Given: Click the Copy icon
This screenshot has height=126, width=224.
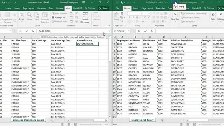Looking at the screenshot, I should pyautogui.click(x=122, y=17).
